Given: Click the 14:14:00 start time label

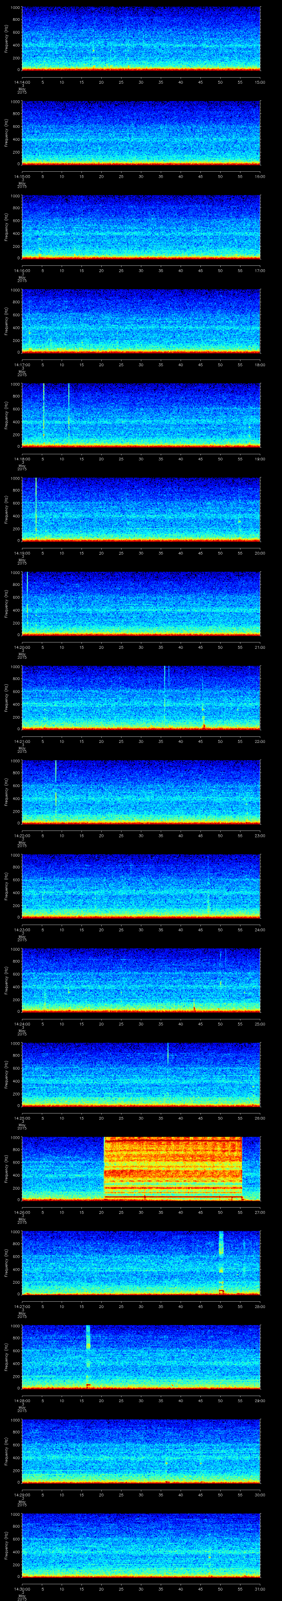Looking at the screenshot, I should pos(22,83).
